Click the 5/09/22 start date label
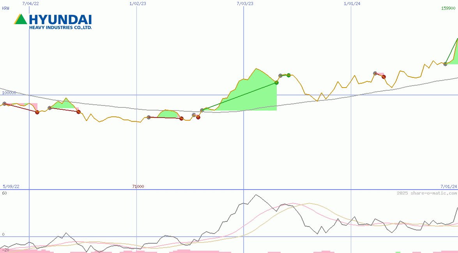 (x=11, y=186)
